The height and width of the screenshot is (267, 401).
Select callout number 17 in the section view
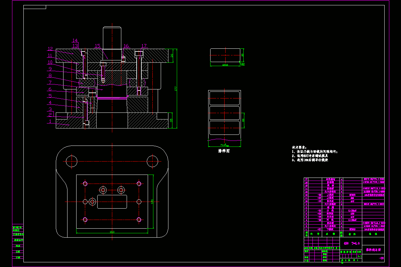pyautogui.click(x=144, y=46)
